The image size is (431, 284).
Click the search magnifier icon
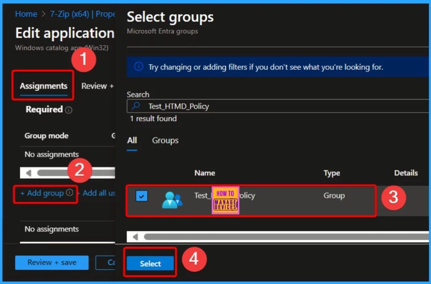tap(136, 106)
